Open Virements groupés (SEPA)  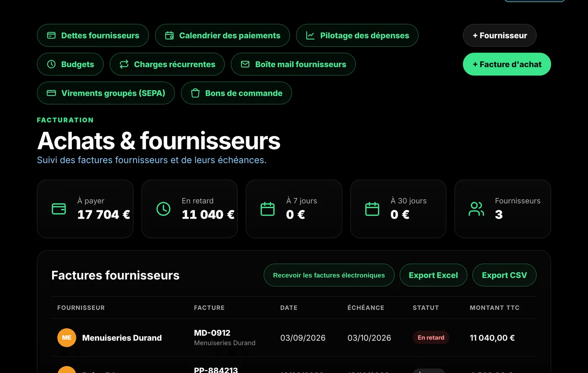pos(106,93)
